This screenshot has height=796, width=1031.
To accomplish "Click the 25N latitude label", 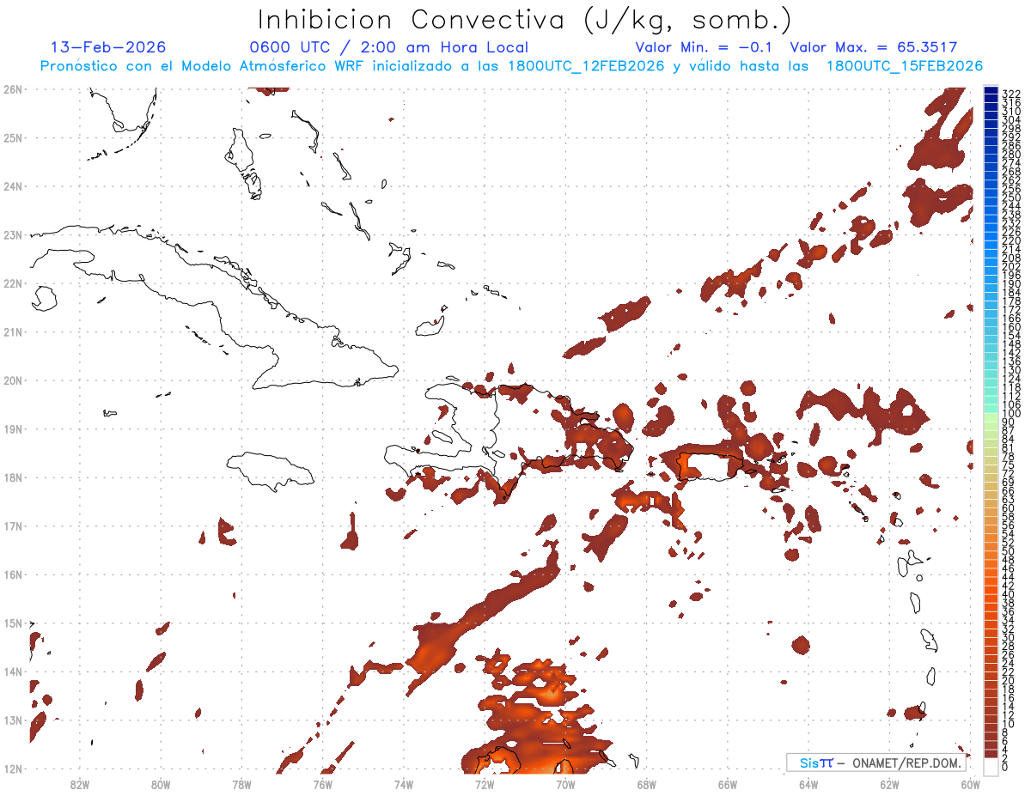I will (x=12, y=137).
